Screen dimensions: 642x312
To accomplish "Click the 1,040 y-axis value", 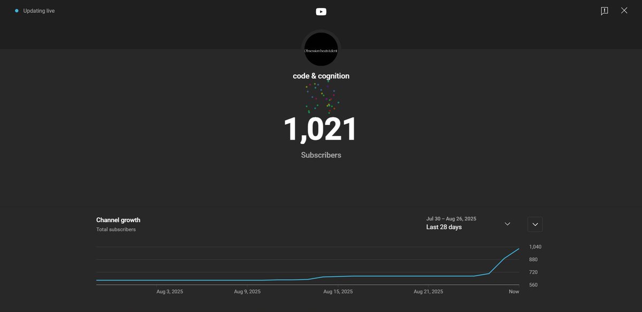I will coord(535,247).
